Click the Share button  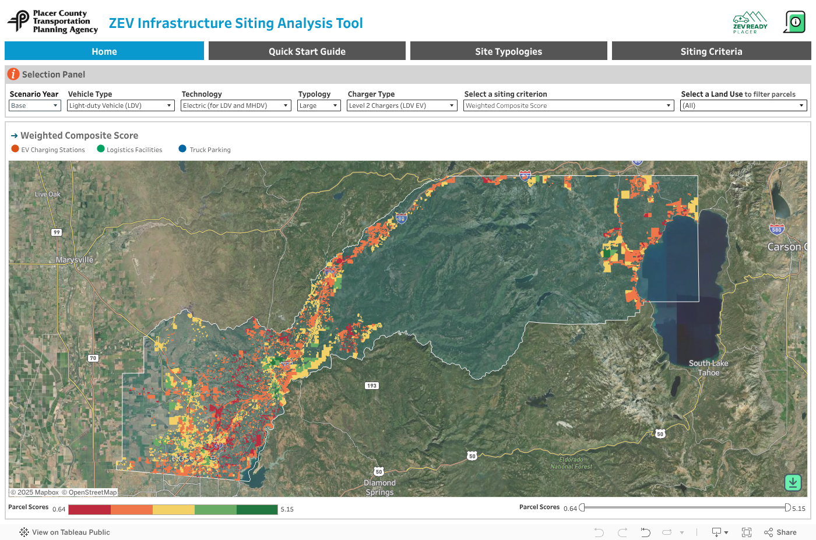(x=780, y=532)
